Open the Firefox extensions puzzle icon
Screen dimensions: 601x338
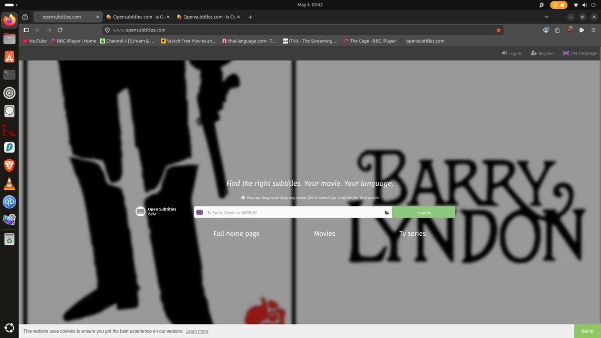click(x=557, y=30)
